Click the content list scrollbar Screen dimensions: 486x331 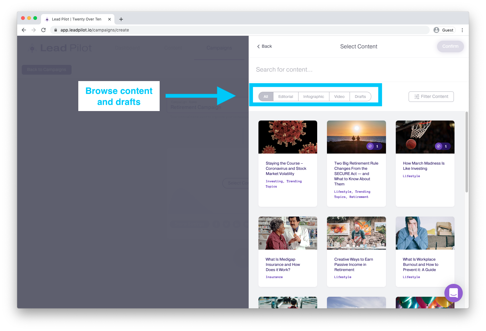click(x=467, y=152)
